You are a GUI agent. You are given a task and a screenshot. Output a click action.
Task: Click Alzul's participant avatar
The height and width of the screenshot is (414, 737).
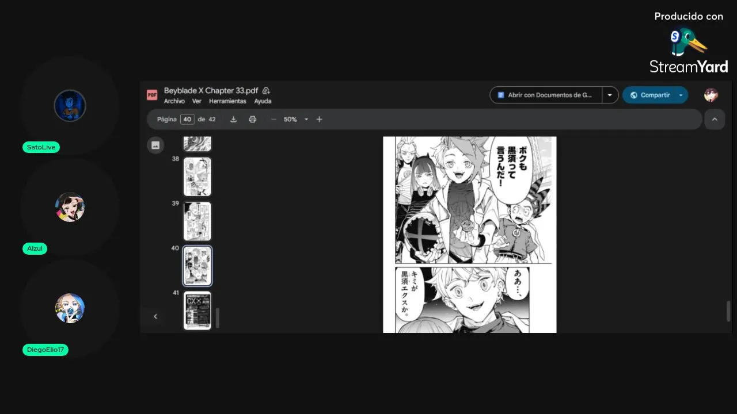70,207
